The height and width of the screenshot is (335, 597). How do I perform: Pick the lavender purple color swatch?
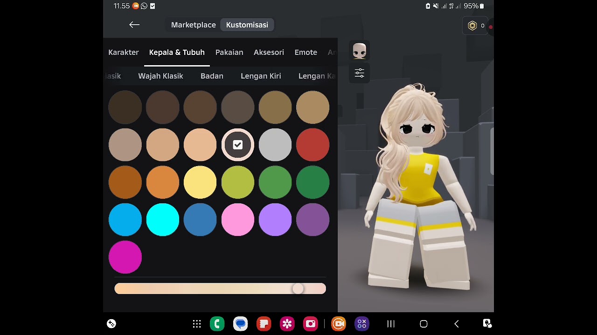pyautogui.click(x=275, y=220)
